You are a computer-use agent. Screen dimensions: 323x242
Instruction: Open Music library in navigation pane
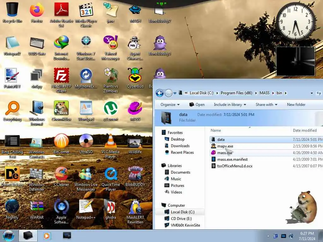tap(176, 179)
